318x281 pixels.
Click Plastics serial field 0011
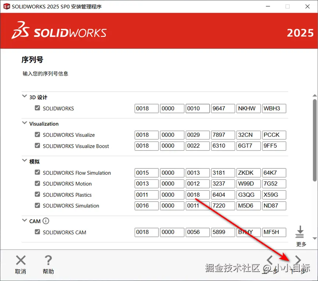click(146, 195)
